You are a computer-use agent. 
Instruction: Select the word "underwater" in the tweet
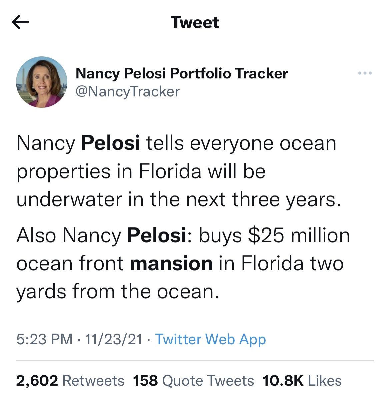tap(69, 199)
